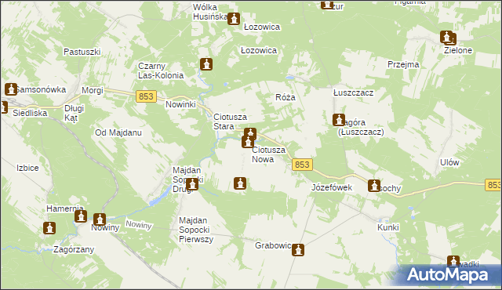The image size is (502, 290).
Task: Select the Od Majdanu label
Action: click(118, 132)
